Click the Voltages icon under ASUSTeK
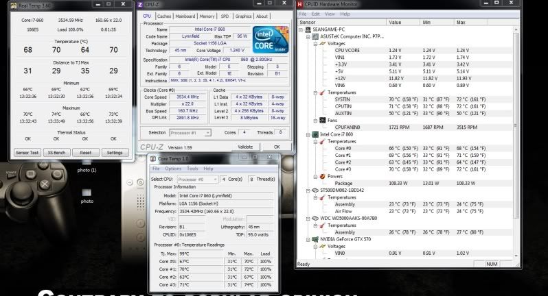 [322, 44]
